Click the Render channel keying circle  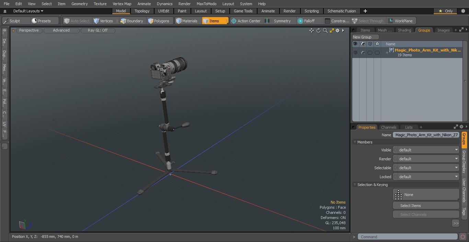coord(395,159)
